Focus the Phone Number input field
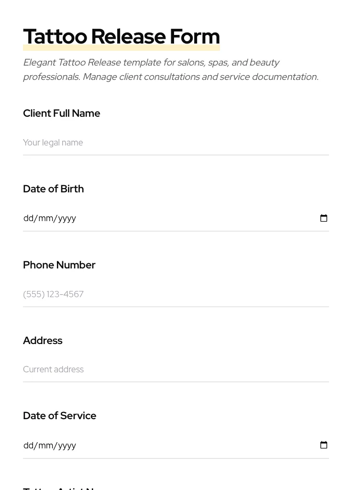The height and width of the screenshot is (490, 352). (176, 294)
